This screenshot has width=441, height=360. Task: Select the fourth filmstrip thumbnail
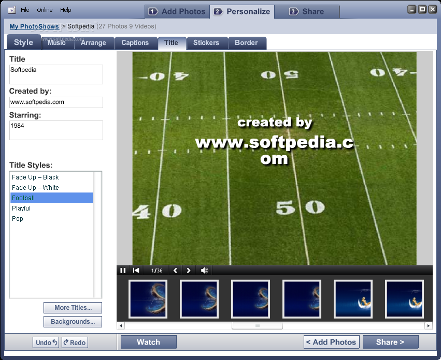[302, 299]
